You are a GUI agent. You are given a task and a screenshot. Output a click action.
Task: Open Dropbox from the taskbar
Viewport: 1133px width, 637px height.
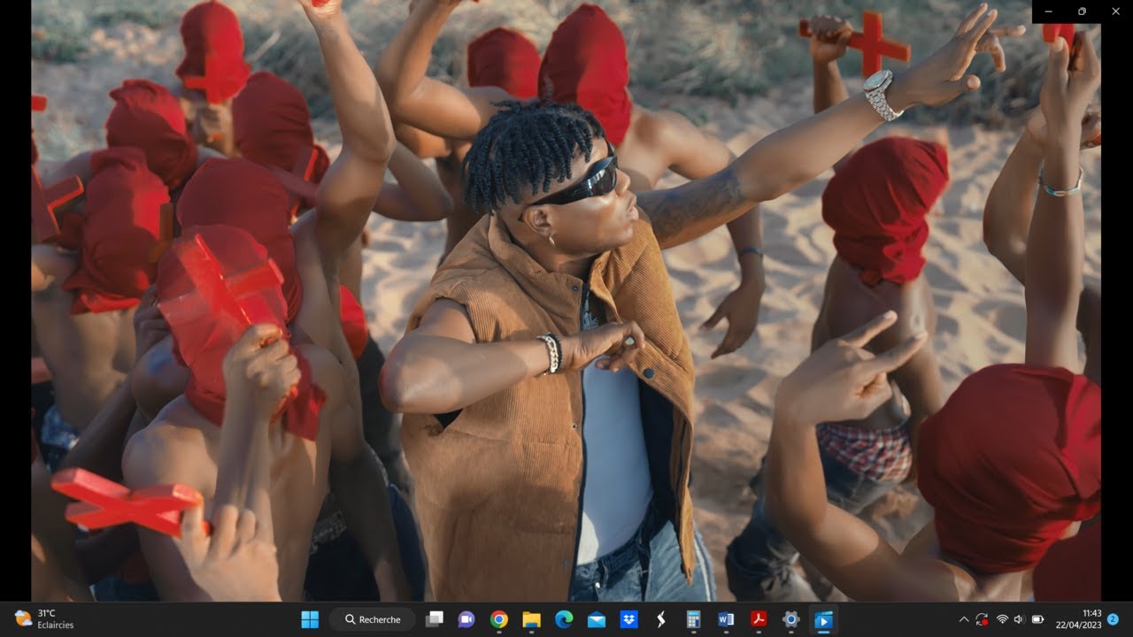point(628,619)
